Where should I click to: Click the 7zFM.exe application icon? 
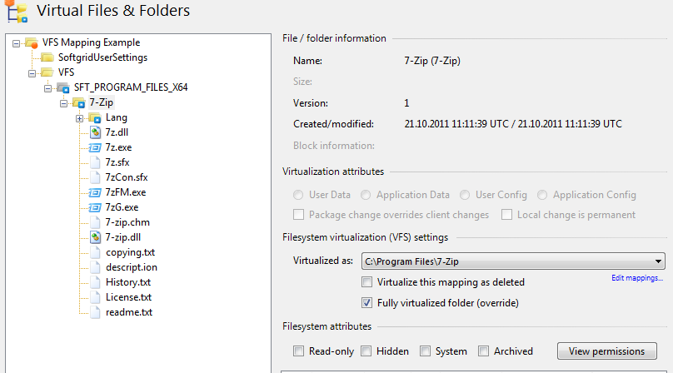(x=95, y=192)
